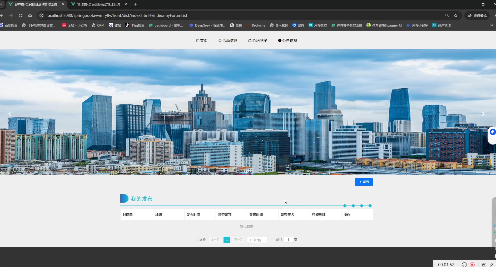Expand the hidden bookmarks overflow chevron

[492, 25]
